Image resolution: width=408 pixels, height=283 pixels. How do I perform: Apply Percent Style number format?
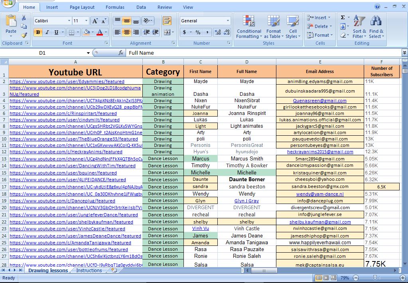coord(198,32)
